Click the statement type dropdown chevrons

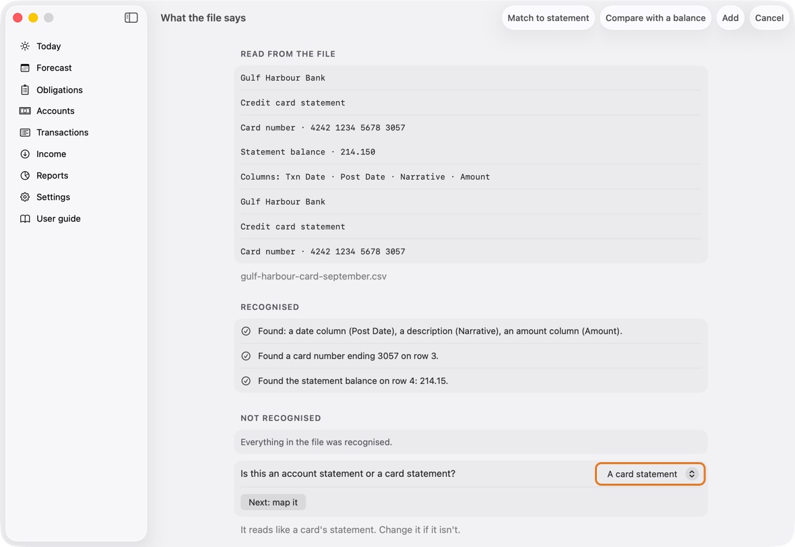(x=691, y=474)
